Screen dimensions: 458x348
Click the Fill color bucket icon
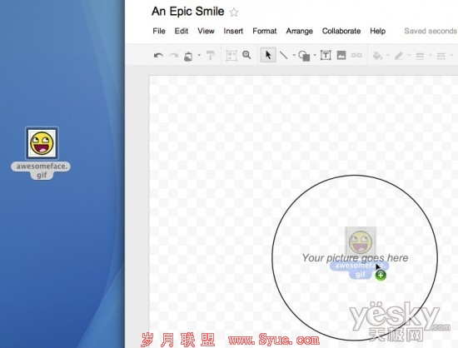point(378,55)
